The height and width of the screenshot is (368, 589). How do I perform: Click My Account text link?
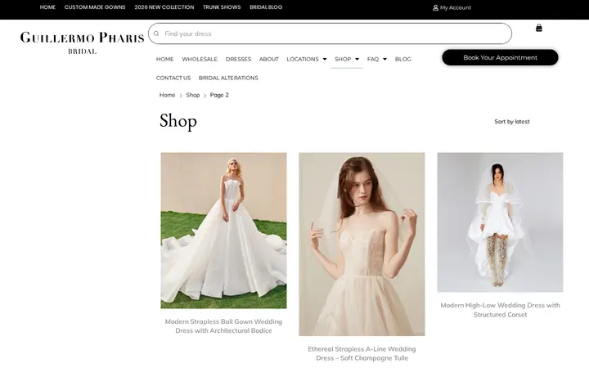point(456,7)
